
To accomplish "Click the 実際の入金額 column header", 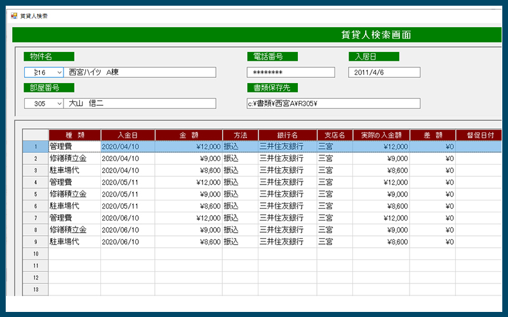I will coord(381,135).
